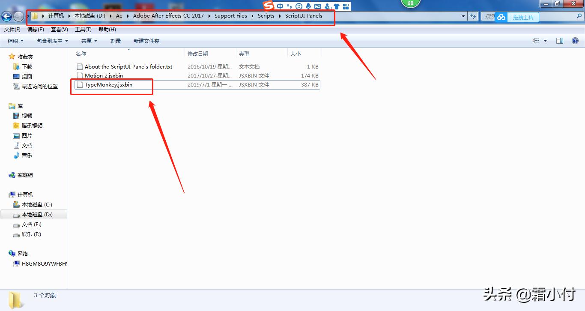
Task: Open the blue Help question mark icon
Action: 575,41
